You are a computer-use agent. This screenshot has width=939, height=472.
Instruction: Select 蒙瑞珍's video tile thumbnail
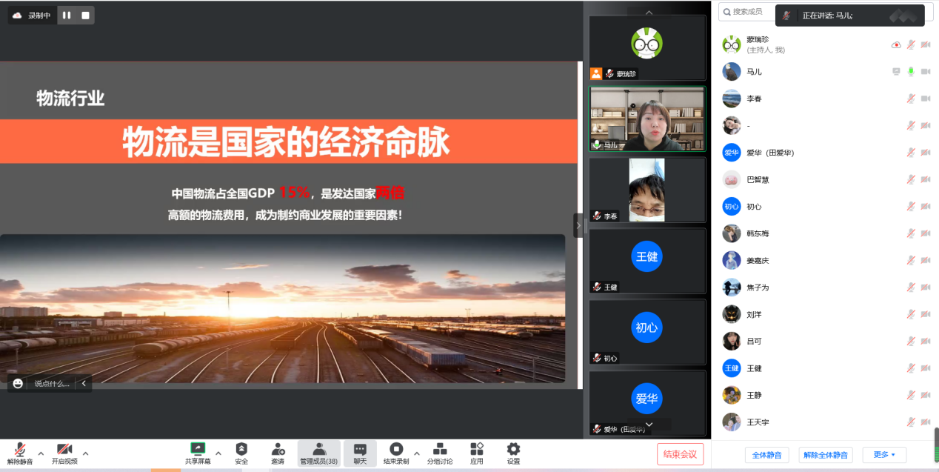(x=647, y=48)
